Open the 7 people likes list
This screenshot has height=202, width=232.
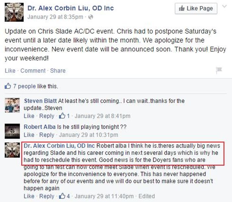click(24, 86)
